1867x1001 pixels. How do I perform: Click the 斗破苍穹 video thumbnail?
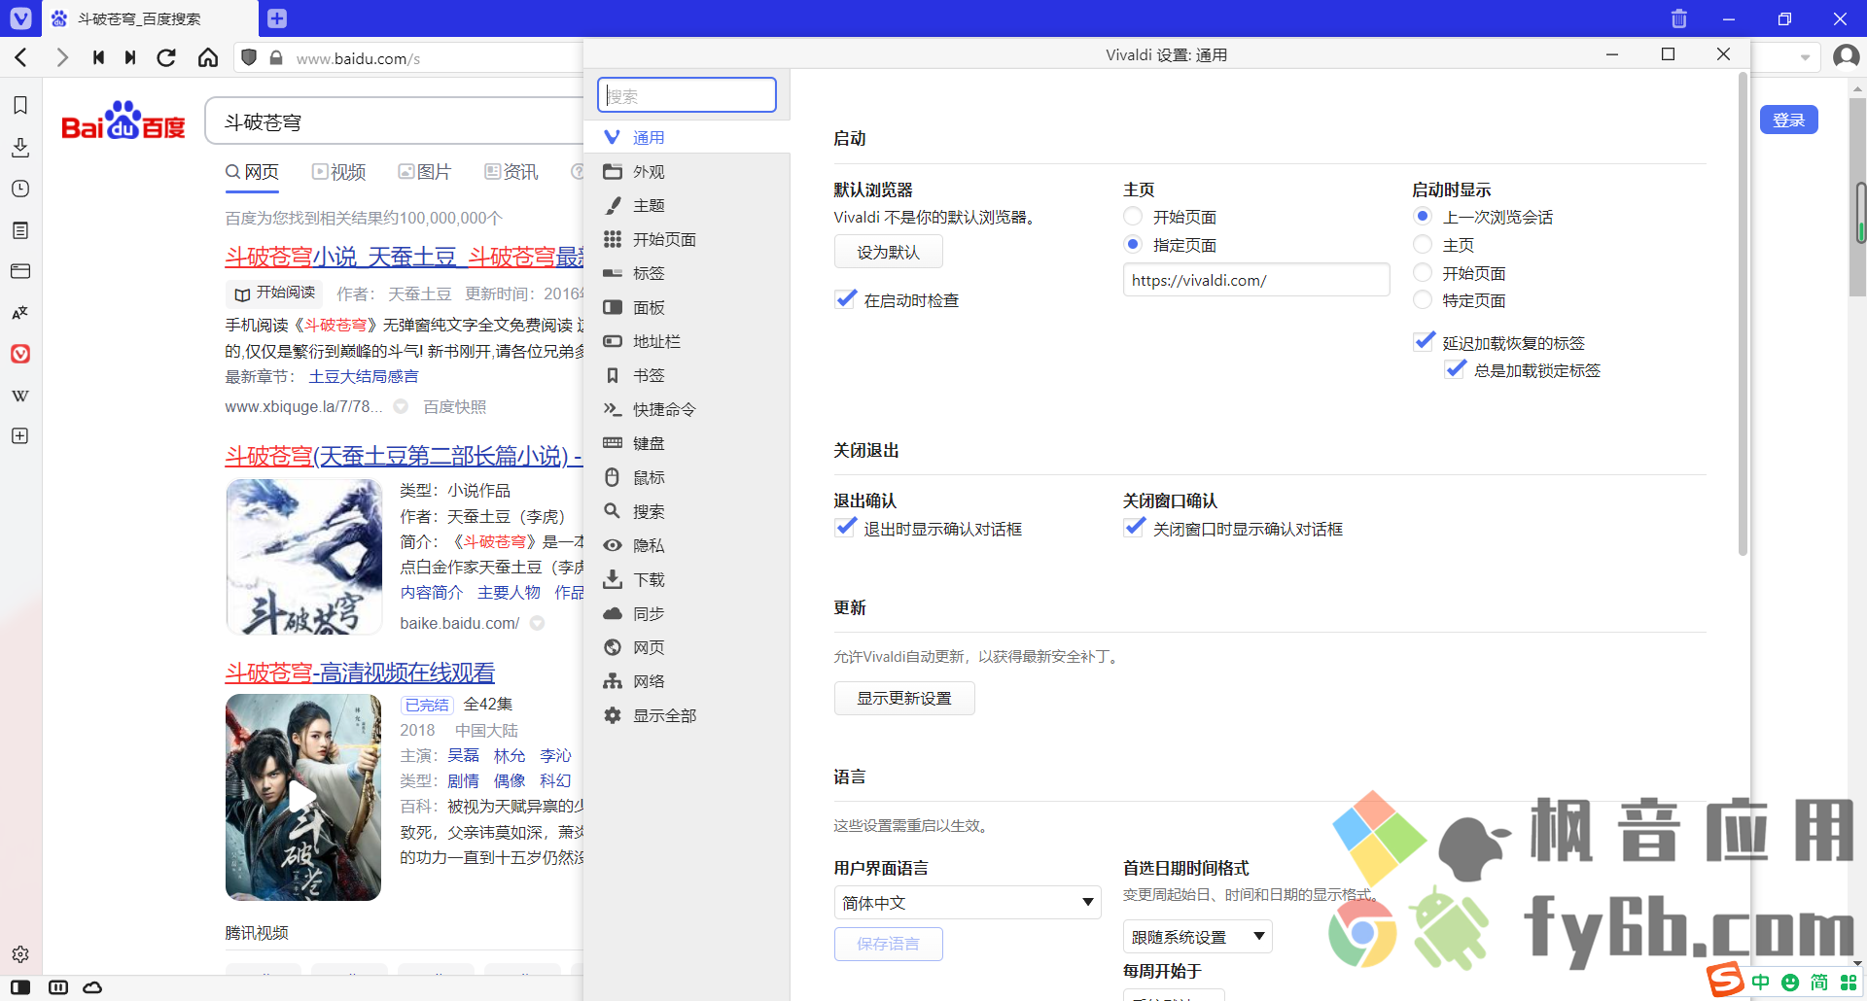(x=303, y=797)
